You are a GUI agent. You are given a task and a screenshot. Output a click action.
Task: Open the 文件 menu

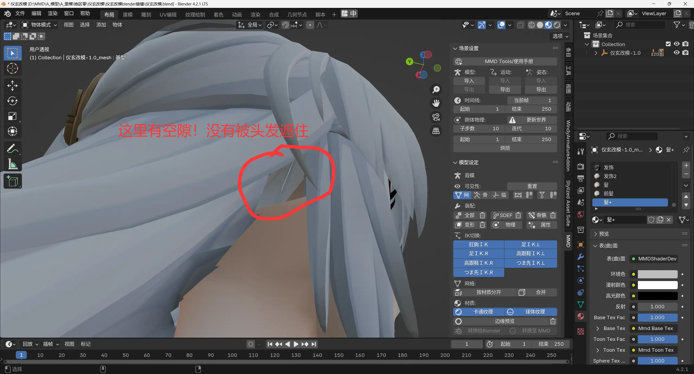pos(20,14)
